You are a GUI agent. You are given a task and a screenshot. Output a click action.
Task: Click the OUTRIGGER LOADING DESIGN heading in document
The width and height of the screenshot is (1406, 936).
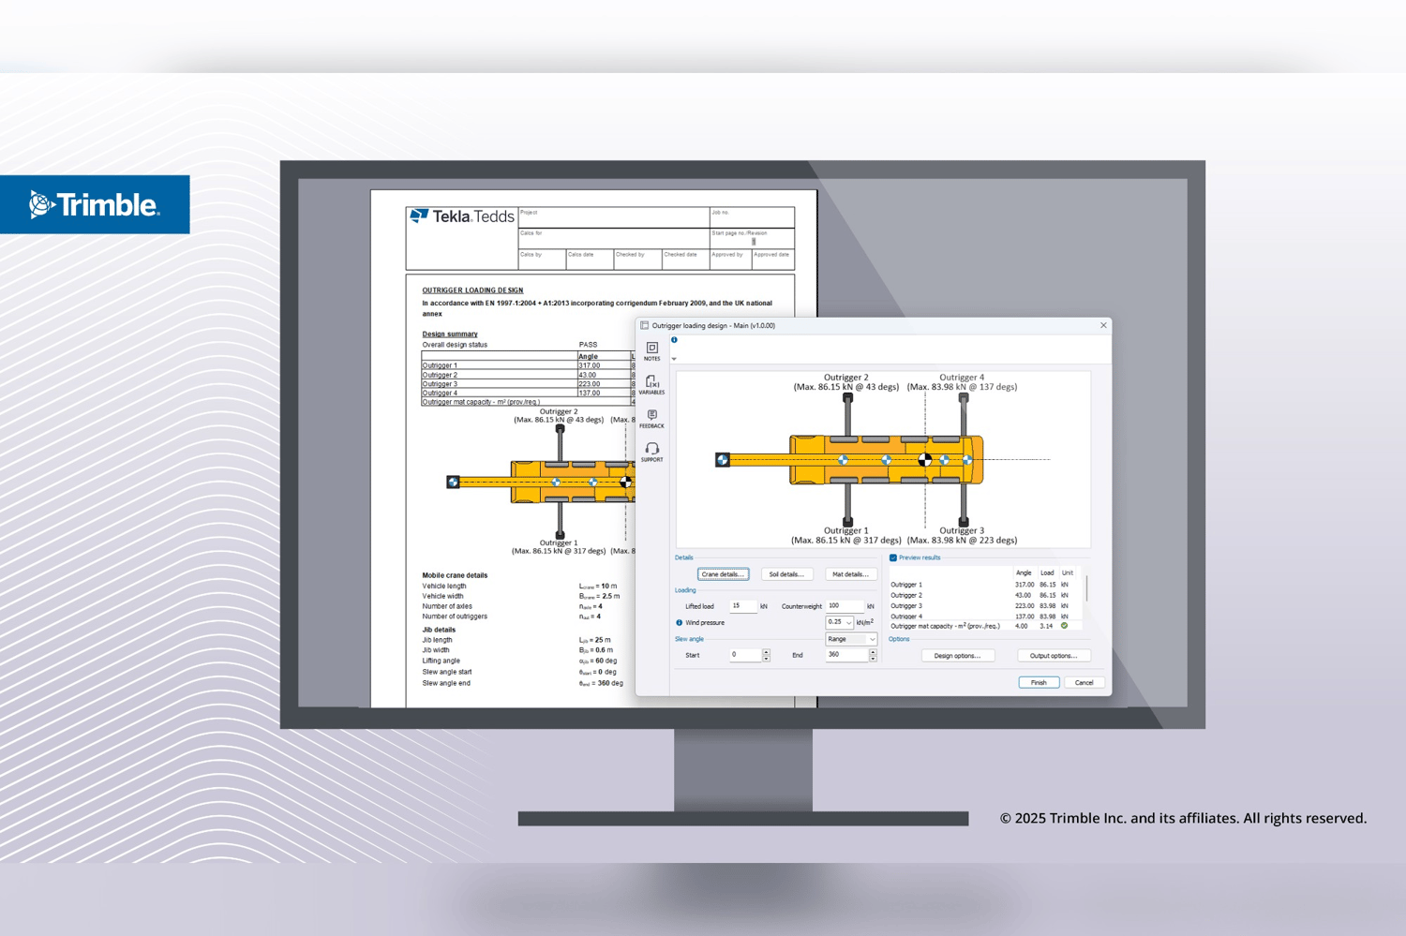point(472,290)
